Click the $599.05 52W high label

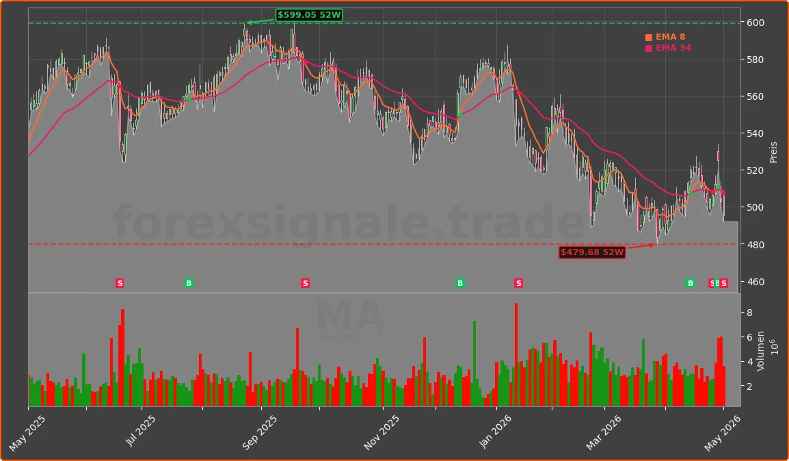coord(309,15)
